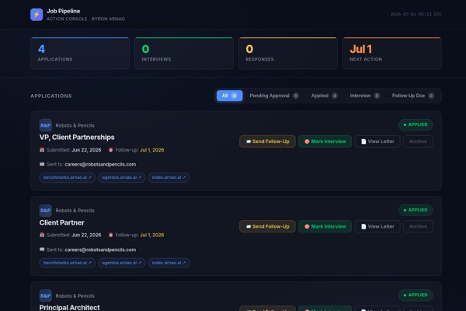Open index.arnao.ai link on VP, Client Partnerships

[169, 177]
